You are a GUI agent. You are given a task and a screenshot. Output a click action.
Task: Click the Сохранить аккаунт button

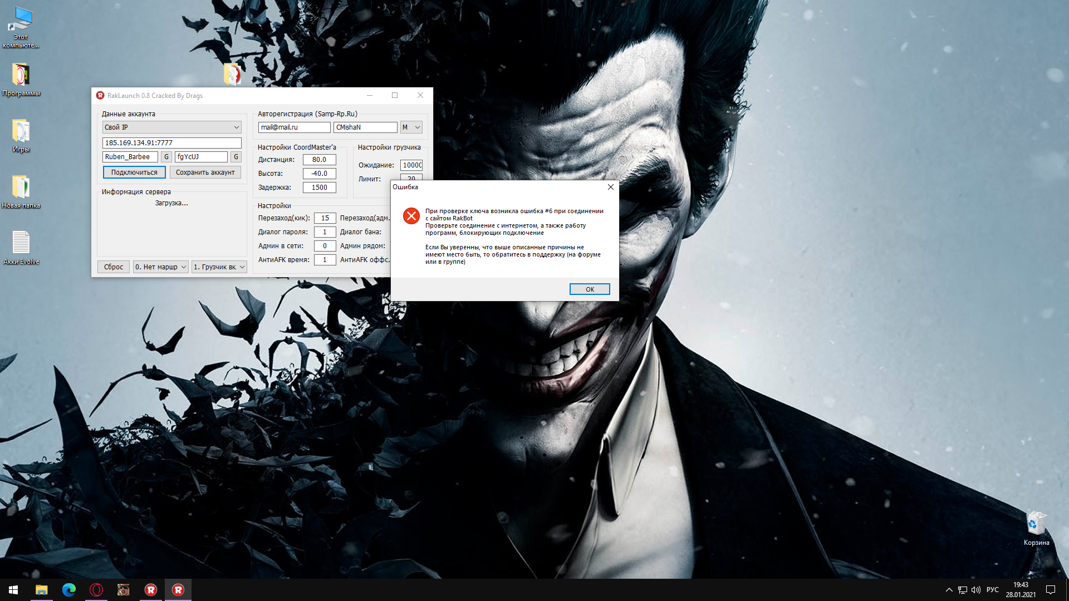[205, 173]
